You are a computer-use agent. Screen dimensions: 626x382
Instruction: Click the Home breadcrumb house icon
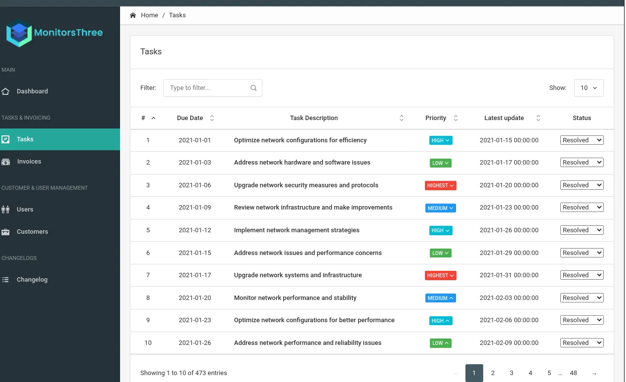pyautogui.click(x=133, y=15)
